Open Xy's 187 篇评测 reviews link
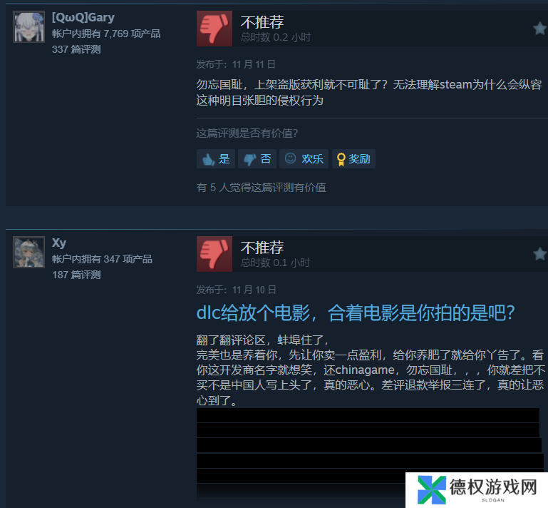Image resolution: width=548 pixels, height=508 pixels. pyautogui.click(x=76, y=275)
